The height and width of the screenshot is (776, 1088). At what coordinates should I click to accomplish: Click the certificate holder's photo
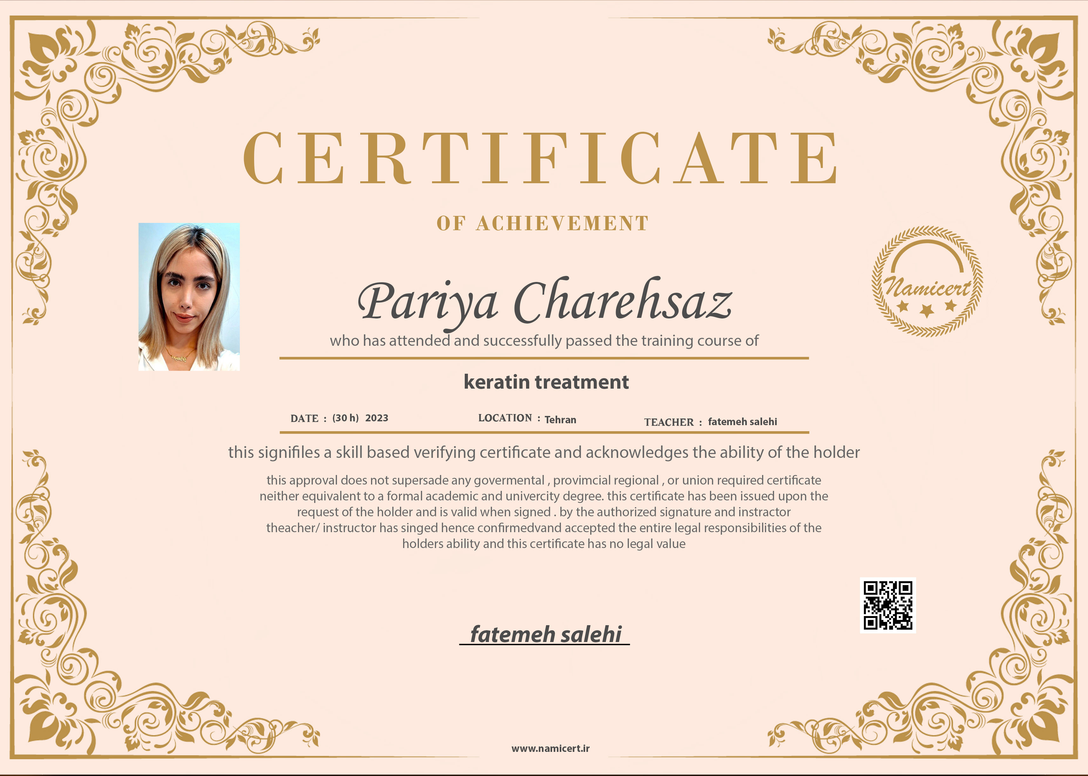tap(189, 297)
